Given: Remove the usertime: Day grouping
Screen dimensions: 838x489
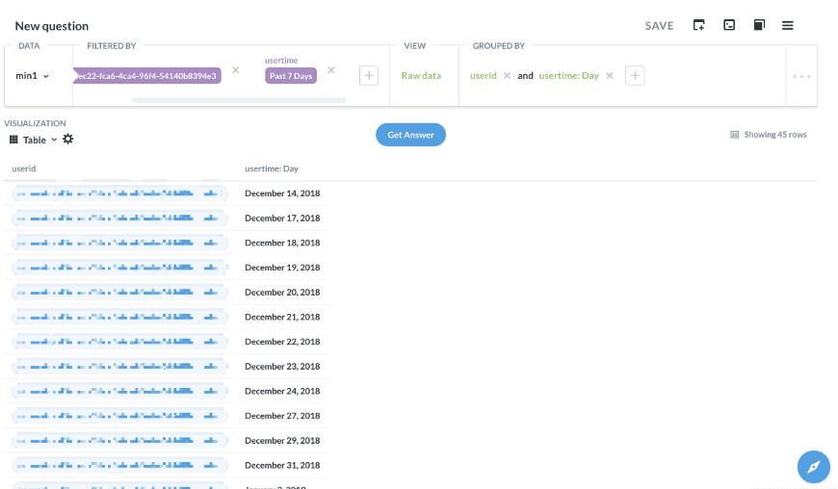Looking at the screenshot, I should (609, 75).
